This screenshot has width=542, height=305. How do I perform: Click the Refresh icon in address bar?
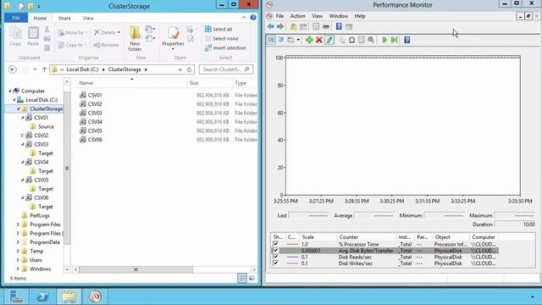(x=189, y=69)
